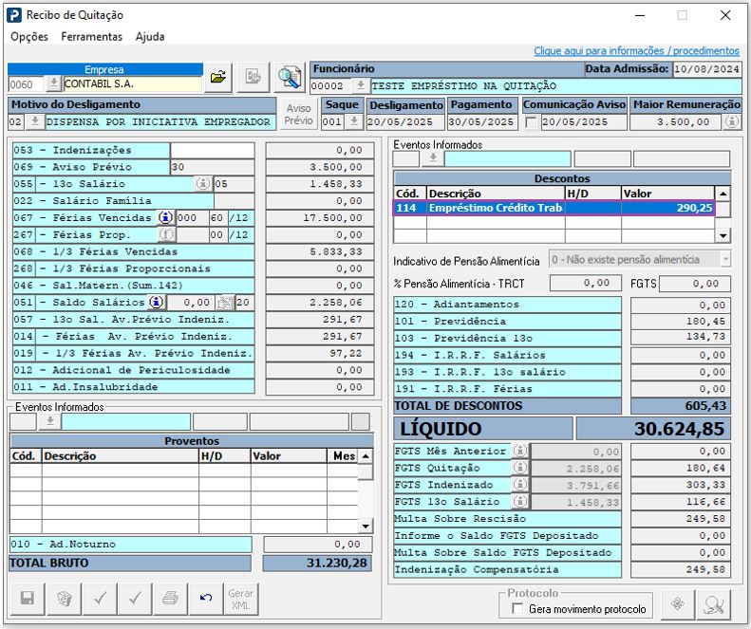
Task: Click the first checkmark button in bottom toolbar
Action: point(100,599)
